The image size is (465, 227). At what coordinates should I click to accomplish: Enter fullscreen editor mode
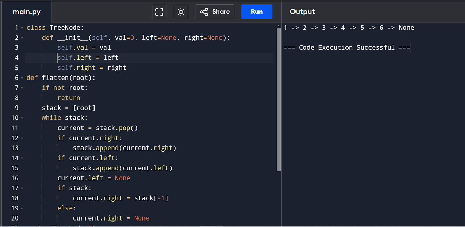tap(159, 12)
